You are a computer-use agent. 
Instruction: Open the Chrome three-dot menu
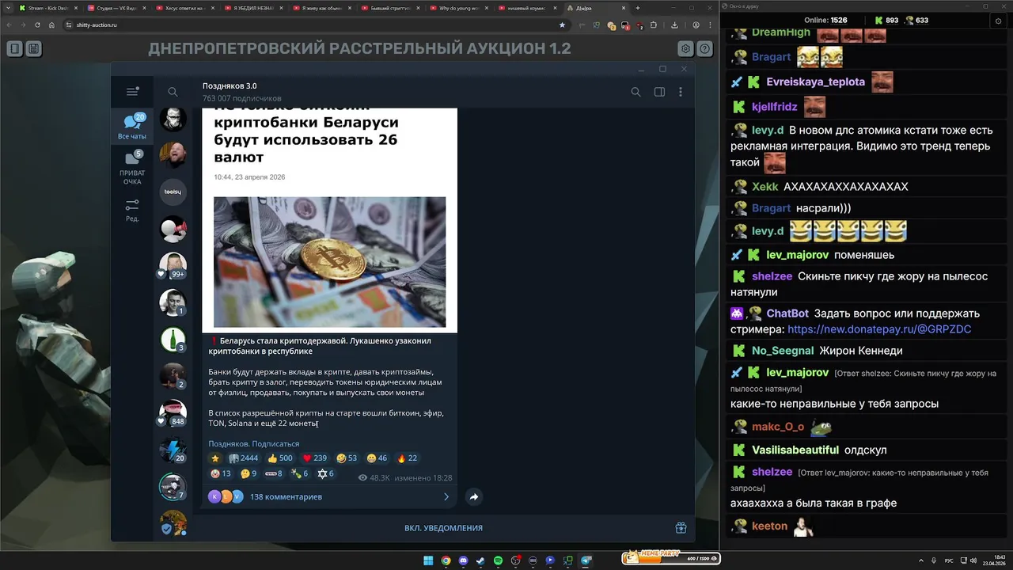pyautogui.click(x=710, y=25)
